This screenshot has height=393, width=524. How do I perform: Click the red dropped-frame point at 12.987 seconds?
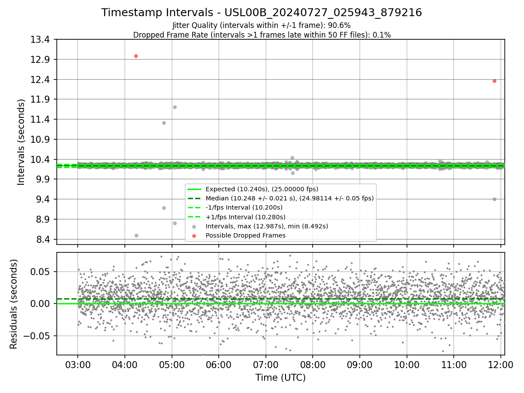click(x=136, y=56)
